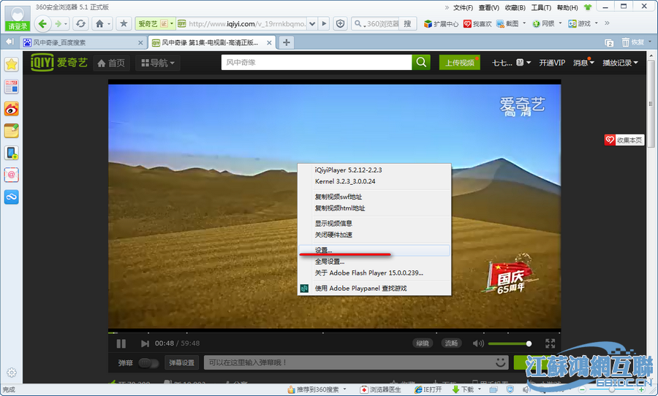Screen dimensions: 658x396
Task: Open the news icon in the left sidebar
Action: (x=11, y=86)
